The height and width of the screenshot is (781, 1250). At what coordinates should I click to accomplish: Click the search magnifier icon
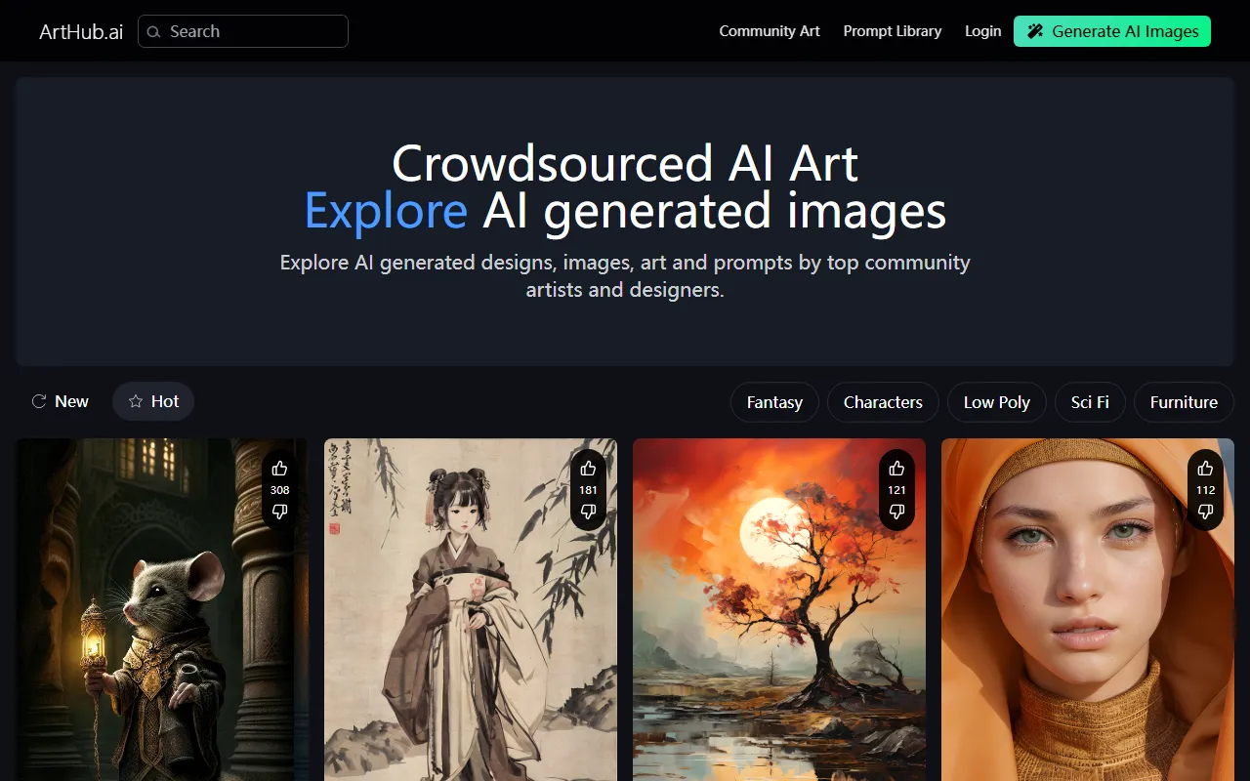[153, 31]
